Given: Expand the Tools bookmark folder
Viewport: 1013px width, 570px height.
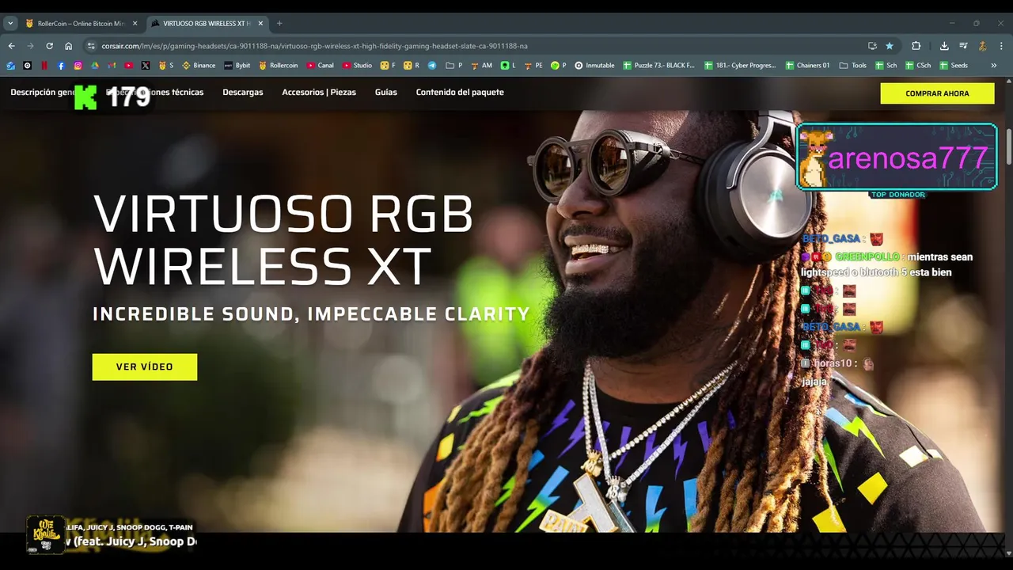Looking at the screenshot, I should click(853, 66).
